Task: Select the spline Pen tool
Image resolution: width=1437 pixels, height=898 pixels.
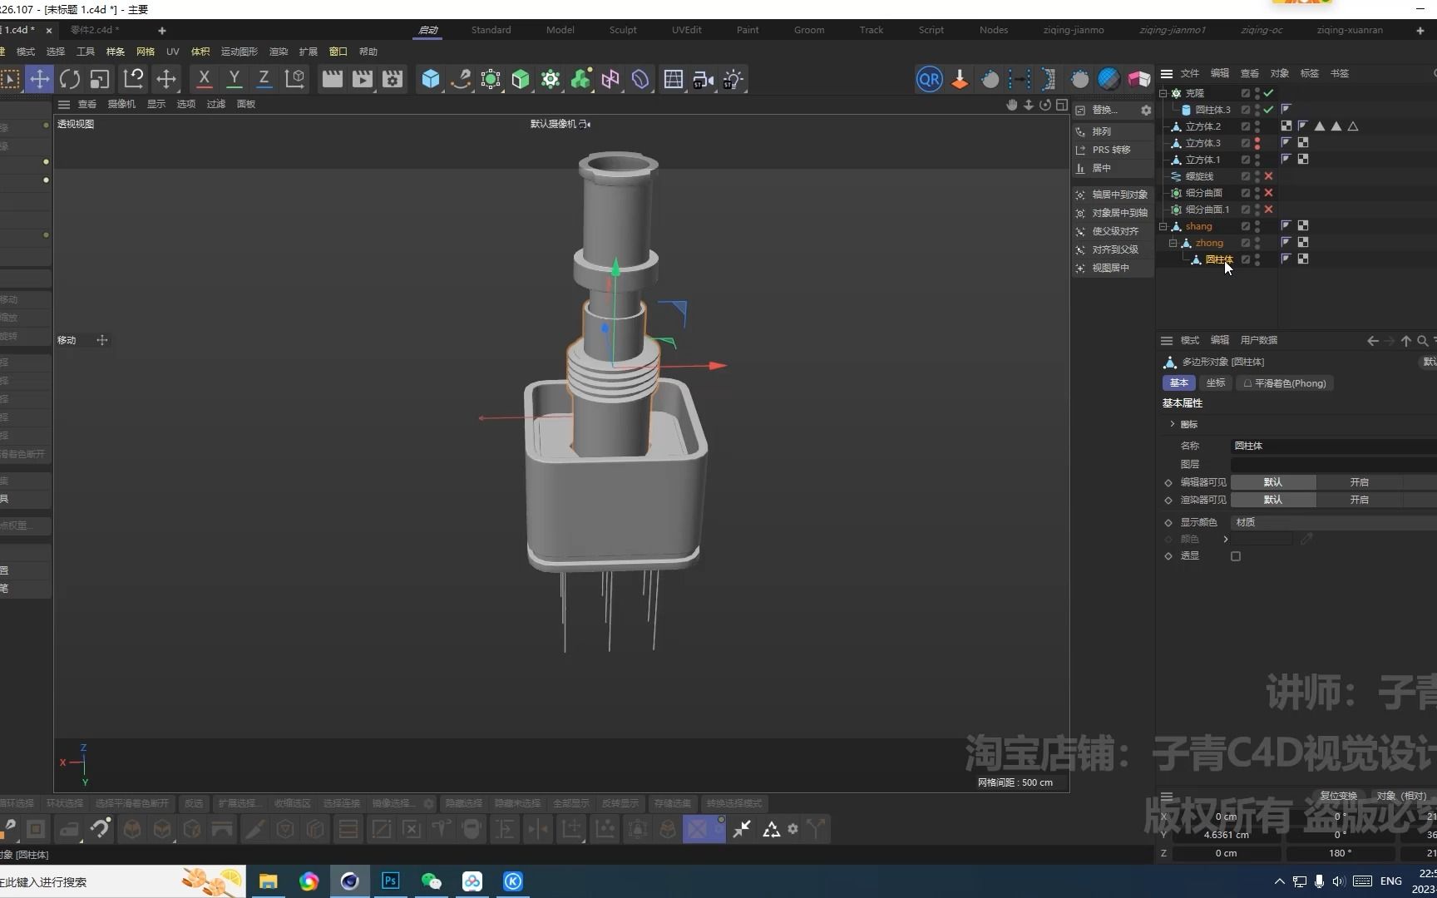Action: 461,78
